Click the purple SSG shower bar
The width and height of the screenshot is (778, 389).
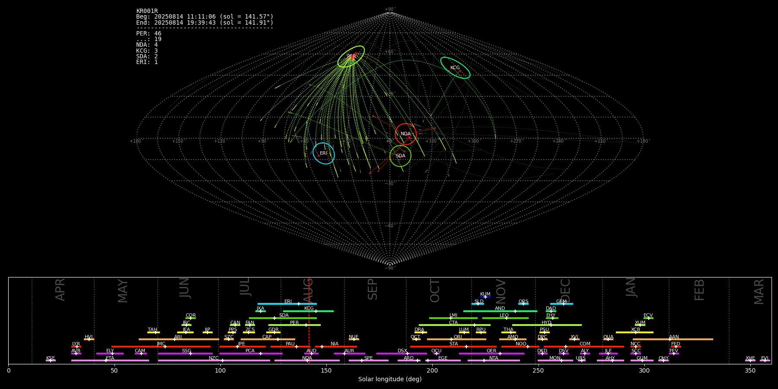[185, 354]
